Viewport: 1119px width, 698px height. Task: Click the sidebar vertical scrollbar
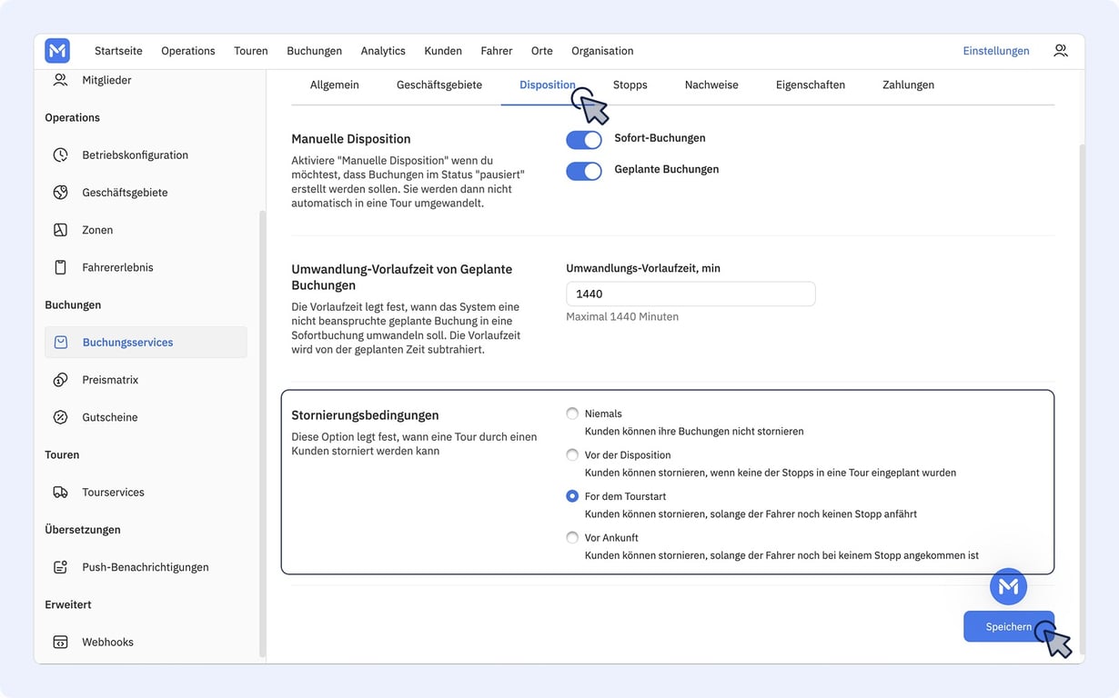click(262, 434)
